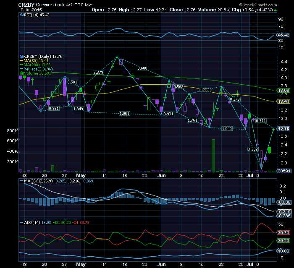Click the Close 12.76 header value
The height and width of the screenshot is (268, 294).
[182, 10]
